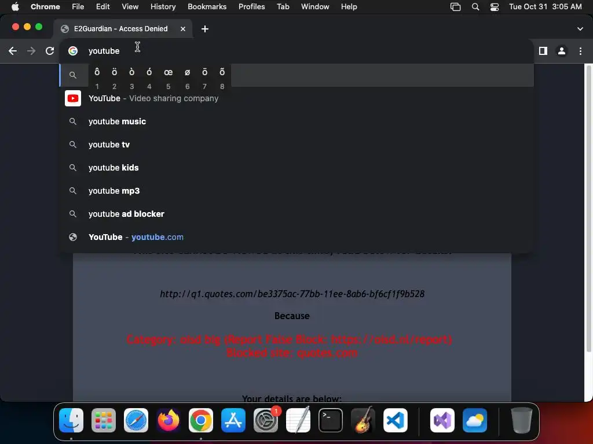Choose accent character õ option 8
This screenshot has width=593, height=444.
pos(222,78)
